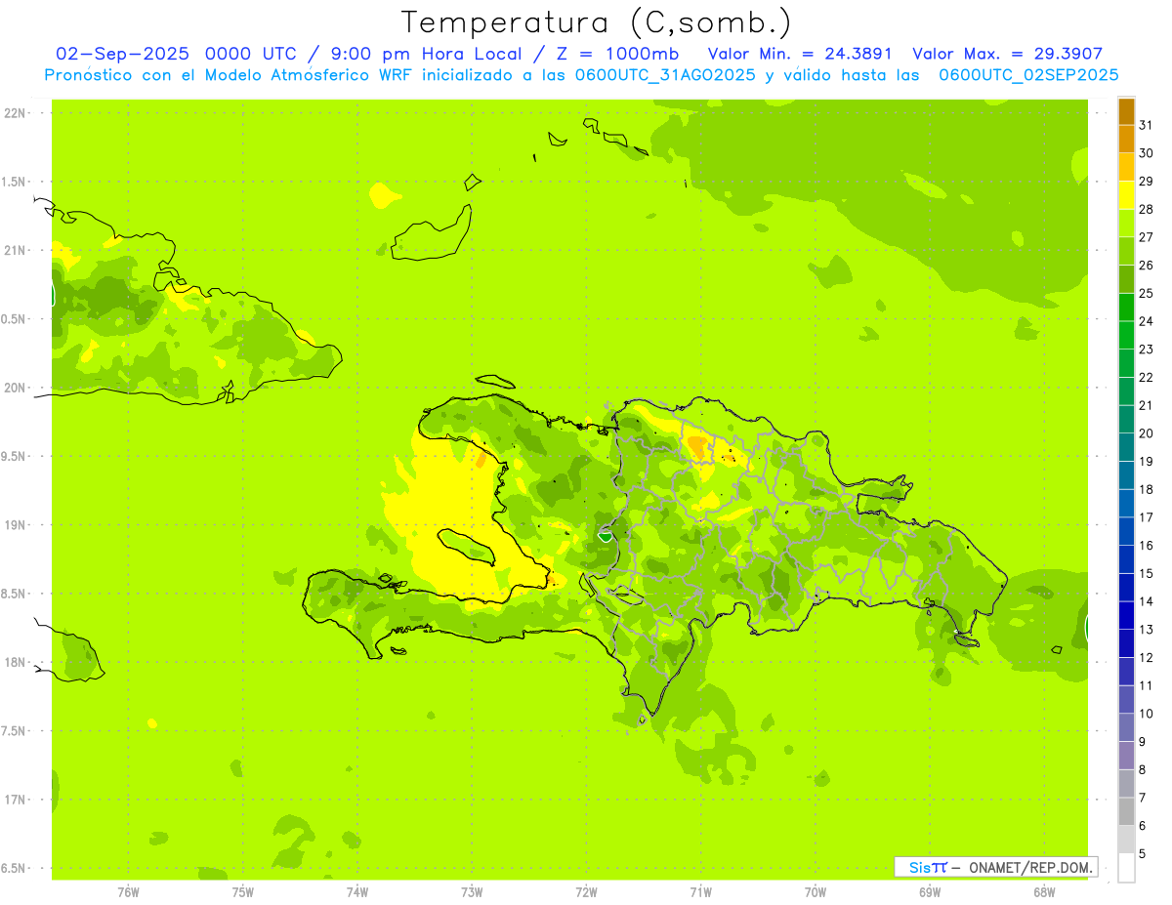Click legend value '16'

pos(1146,545)
